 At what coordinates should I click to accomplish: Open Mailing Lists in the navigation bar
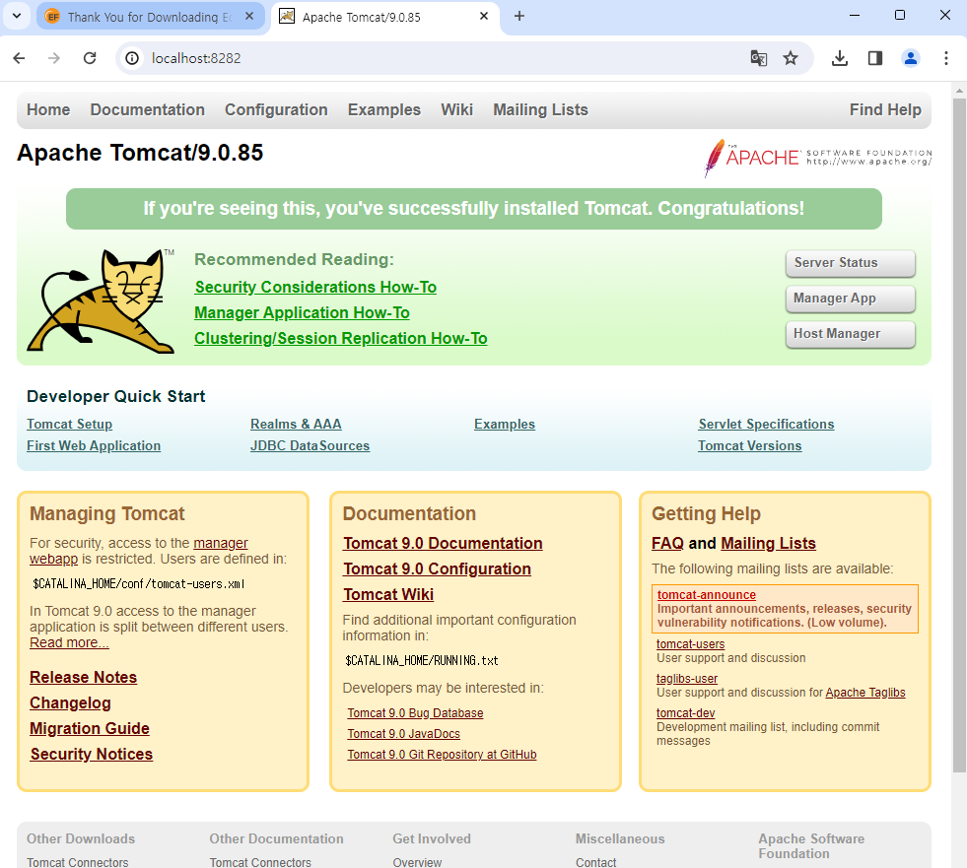point(541,109)
